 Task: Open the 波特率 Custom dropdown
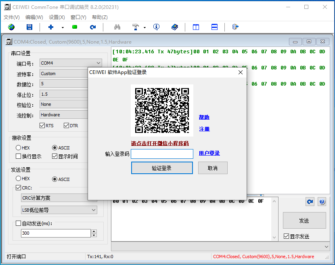pyautogui.click(x=64, y=74)
